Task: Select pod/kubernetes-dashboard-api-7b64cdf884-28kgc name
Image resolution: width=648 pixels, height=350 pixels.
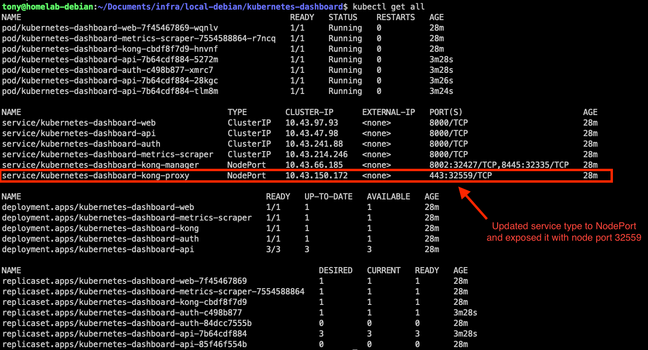Action: [x=110, y=81]
